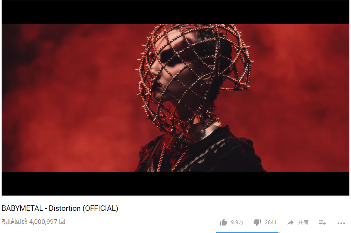This screenshot has width=351, height=233.
Task: Click the upper black letterbox bar
Action: coord(175,12)
